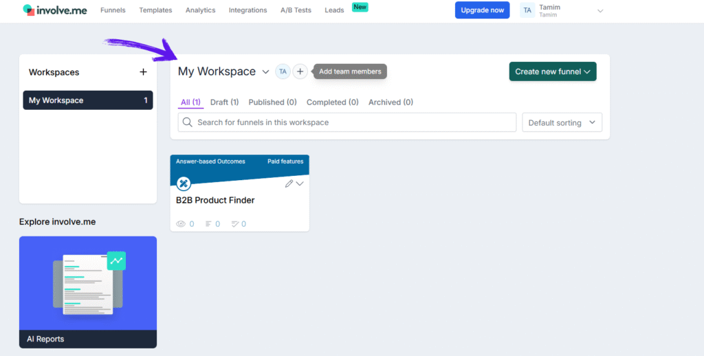
Task: Open the Default sorting dropdown
Action: (562, 122)
